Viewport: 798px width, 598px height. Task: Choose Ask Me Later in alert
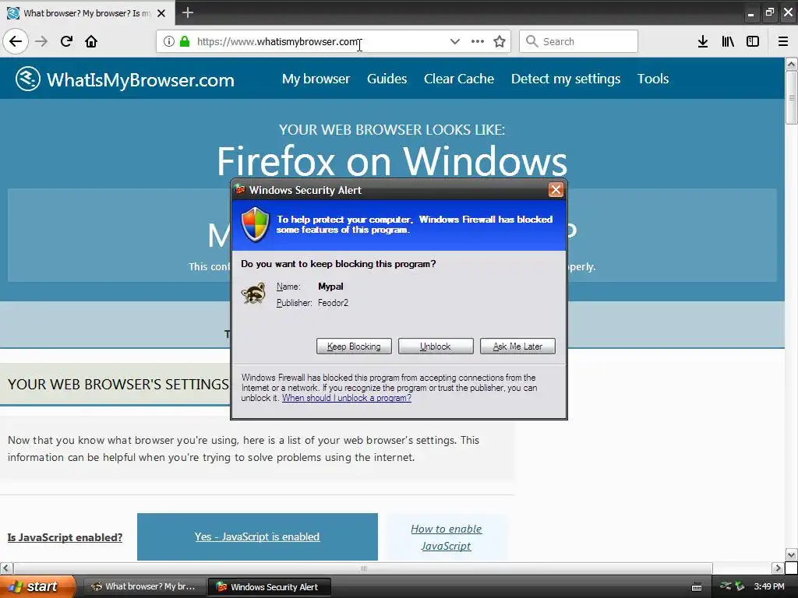(x=517, y=346)
